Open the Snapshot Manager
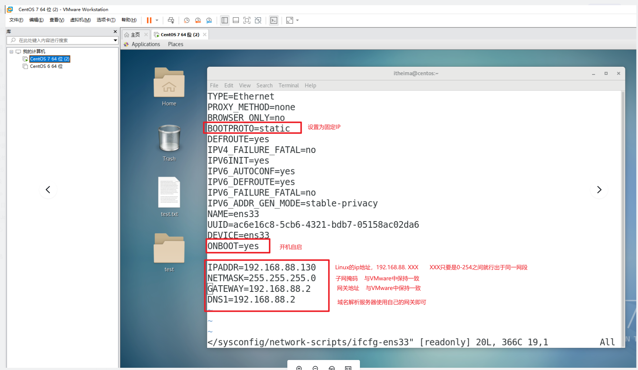The width and height of the screenshot is (638, 370). (x=209, y=20)
